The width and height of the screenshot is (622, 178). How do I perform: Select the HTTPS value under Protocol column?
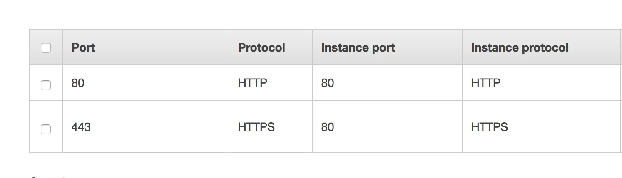(256, 127)
